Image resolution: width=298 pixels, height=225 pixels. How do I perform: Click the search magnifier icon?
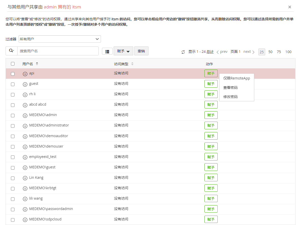(x=11, y=51)
